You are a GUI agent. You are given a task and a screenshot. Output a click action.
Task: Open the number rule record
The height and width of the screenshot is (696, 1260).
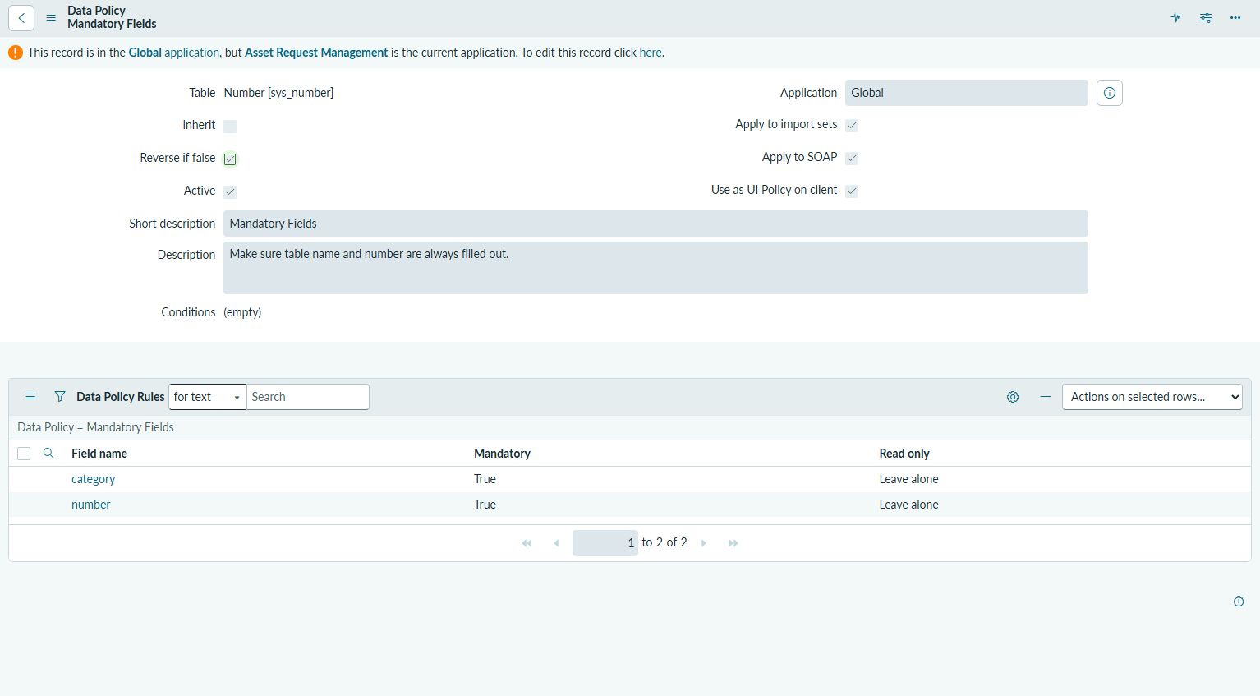pyautogui.click(x=90, y=505)
